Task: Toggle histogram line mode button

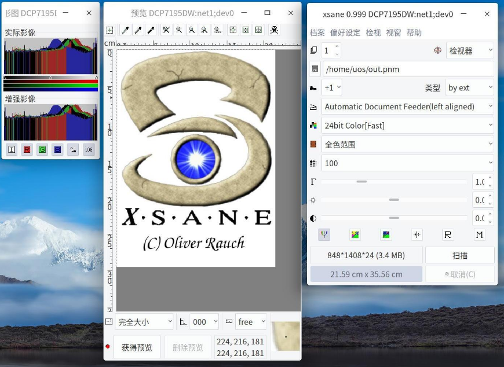Action: (x=73, y=149)
